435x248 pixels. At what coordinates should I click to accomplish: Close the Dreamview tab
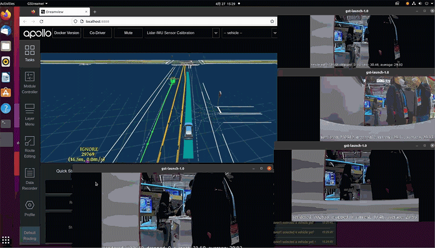(x=86, y=12)
